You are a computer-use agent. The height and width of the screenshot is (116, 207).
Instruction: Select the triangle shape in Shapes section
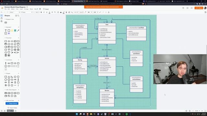[x=9, y=77]
